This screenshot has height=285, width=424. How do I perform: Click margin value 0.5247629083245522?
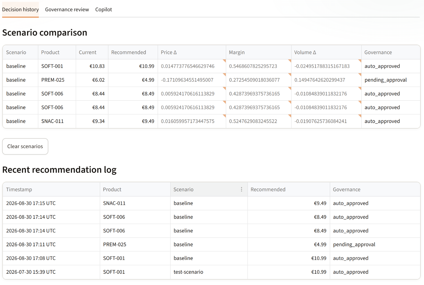click(x=259, y=121)
